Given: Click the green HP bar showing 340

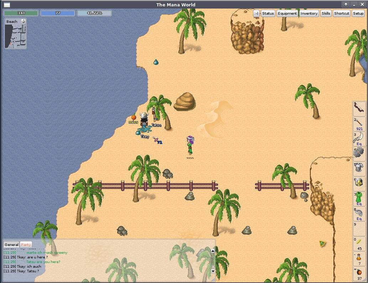Looking at the screenshot, I should (21, 13).
